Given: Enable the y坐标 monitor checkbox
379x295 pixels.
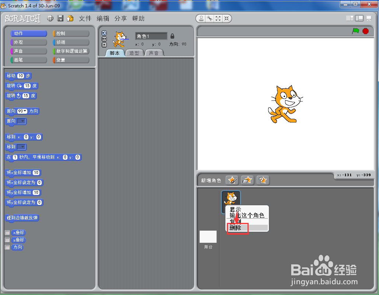Looking at the screenshot, I should tap(7, 240).
